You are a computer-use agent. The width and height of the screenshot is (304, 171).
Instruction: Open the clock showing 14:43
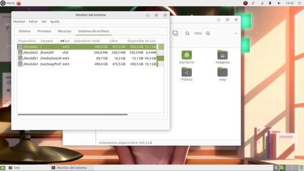point(289,3)
